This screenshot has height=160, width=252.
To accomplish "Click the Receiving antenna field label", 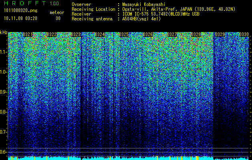I will pos(92,19).
